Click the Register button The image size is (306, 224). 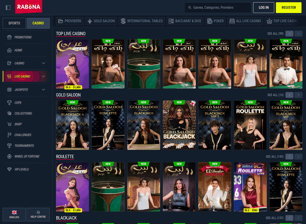coord(289,8)
